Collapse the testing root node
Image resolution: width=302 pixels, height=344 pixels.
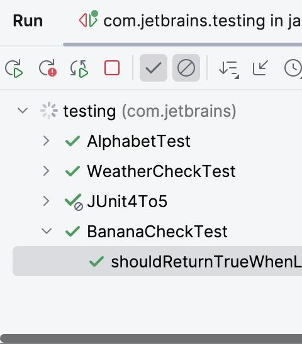(23, 110)
